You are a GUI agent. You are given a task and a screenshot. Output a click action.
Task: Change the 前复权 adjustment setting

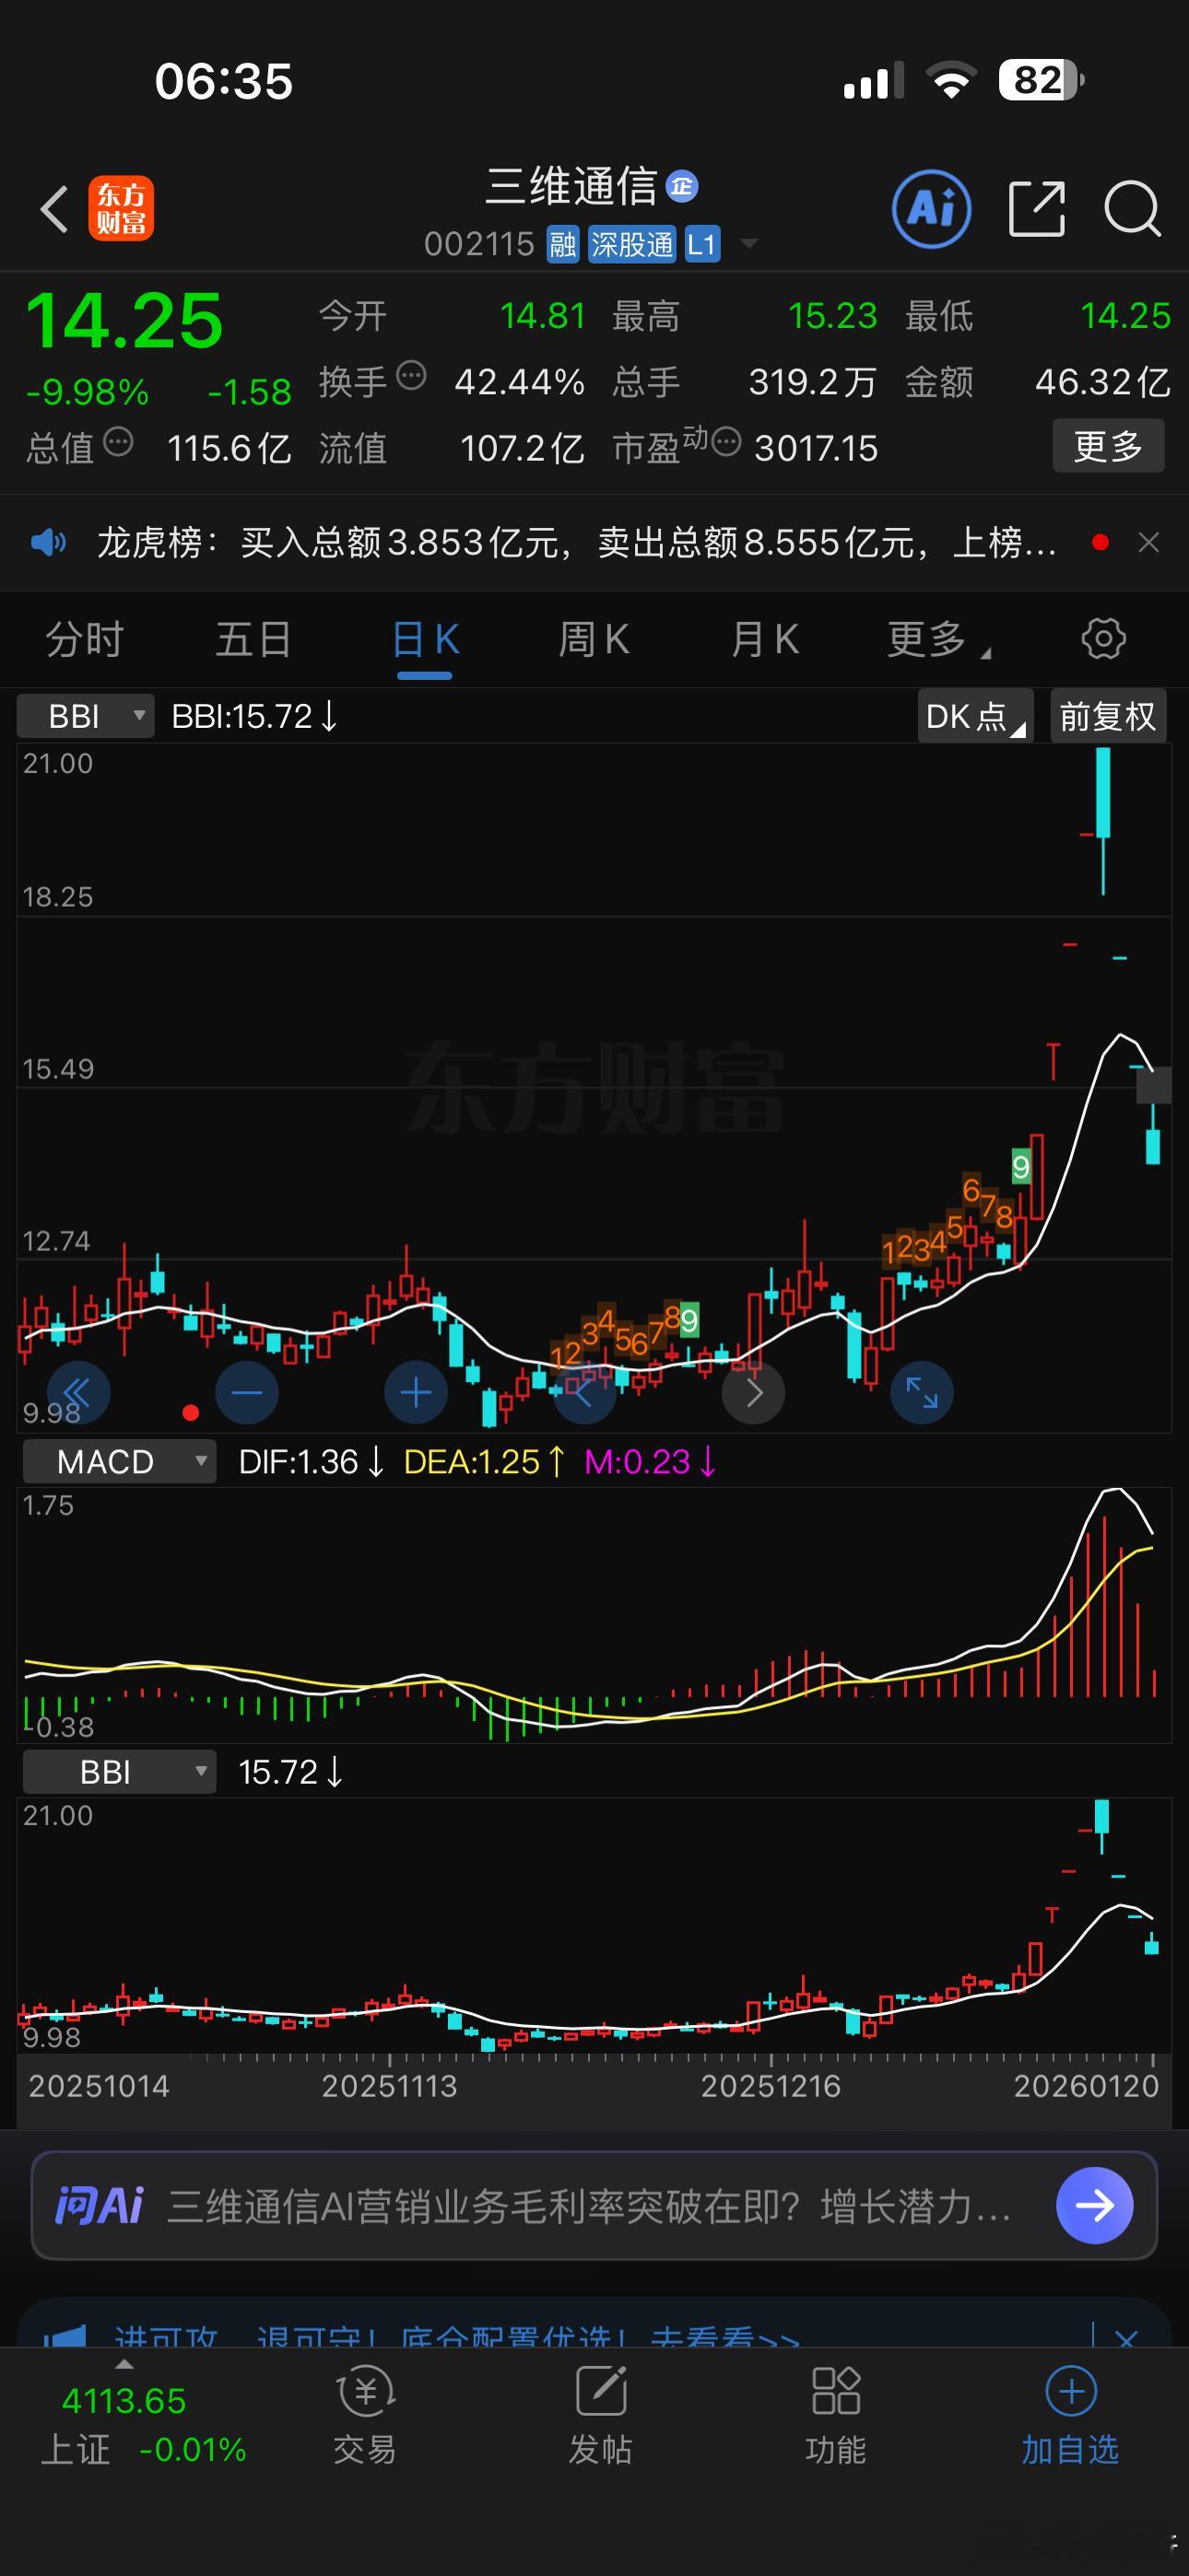pos(1108,716)
